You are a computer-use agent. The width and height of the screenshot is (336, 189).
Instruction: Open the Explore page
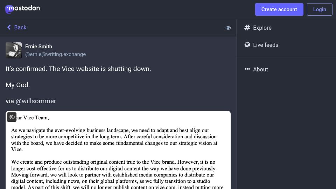(x=258, y=28)
